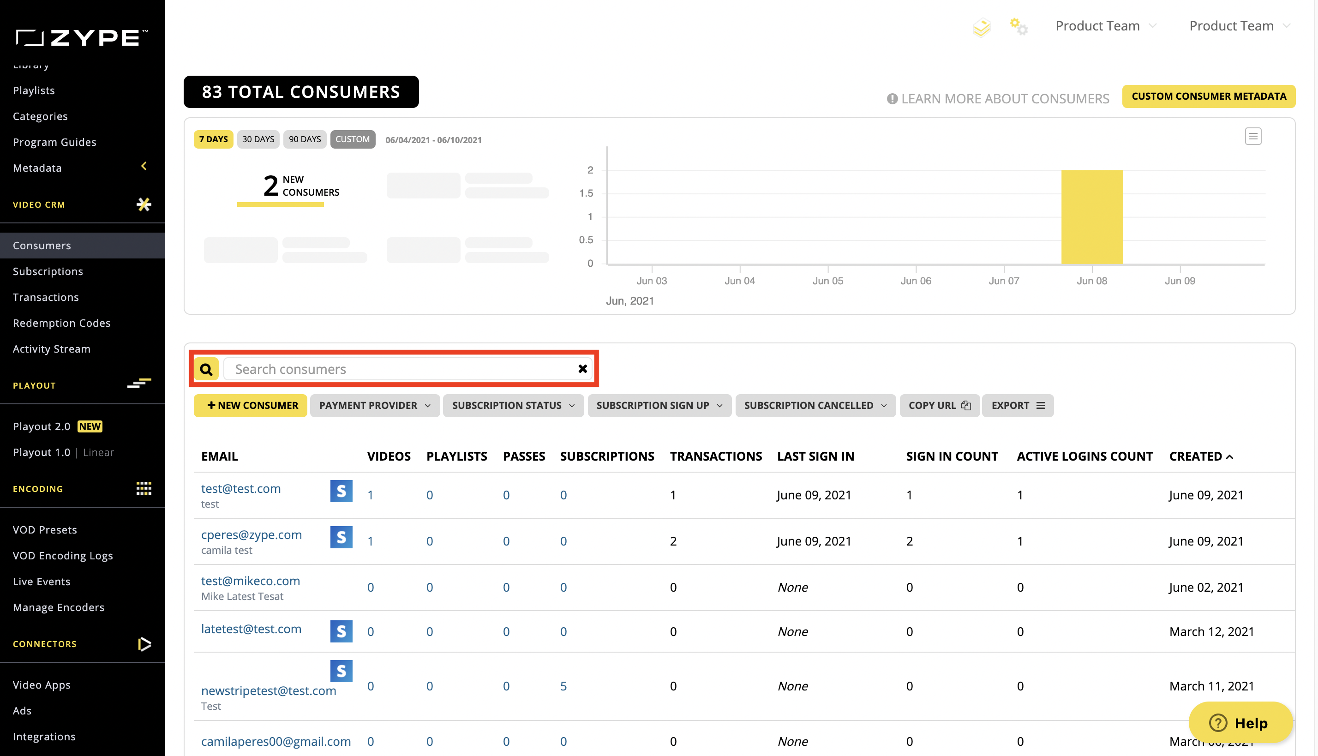Click the yellow search magnifier icon
Viewport: 1318px width, 756px height.
click(206, 369)
